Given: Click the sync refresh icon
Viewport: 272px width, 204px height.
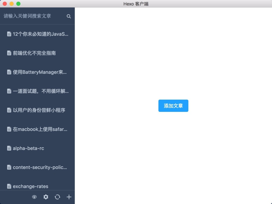Looking at the screenshot, I should [57, 197].
